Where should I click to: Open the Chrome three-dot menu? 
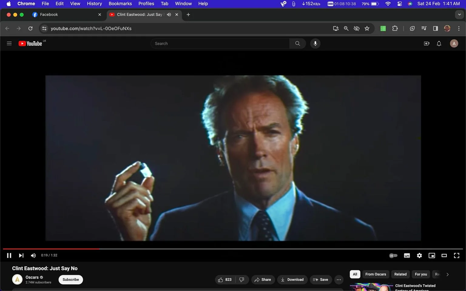pyautogui.click(x=459, y=28)
